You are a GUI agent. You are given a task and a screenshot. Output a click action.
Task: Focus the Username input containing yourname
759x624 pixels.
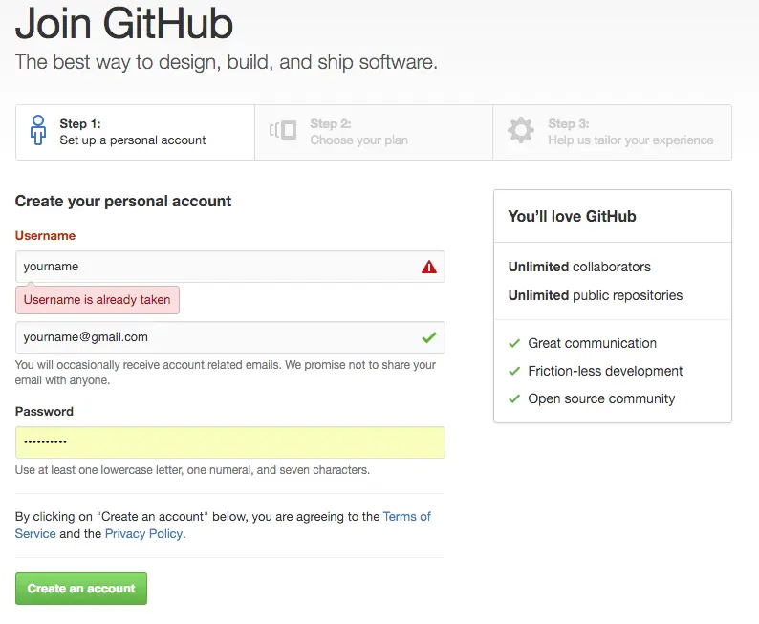click(230, 267)
